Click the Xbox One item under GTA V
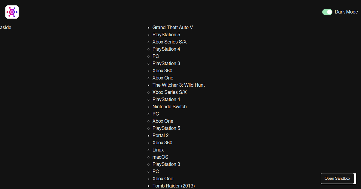This screenshot has width=361, height=189. click(163, 78)
